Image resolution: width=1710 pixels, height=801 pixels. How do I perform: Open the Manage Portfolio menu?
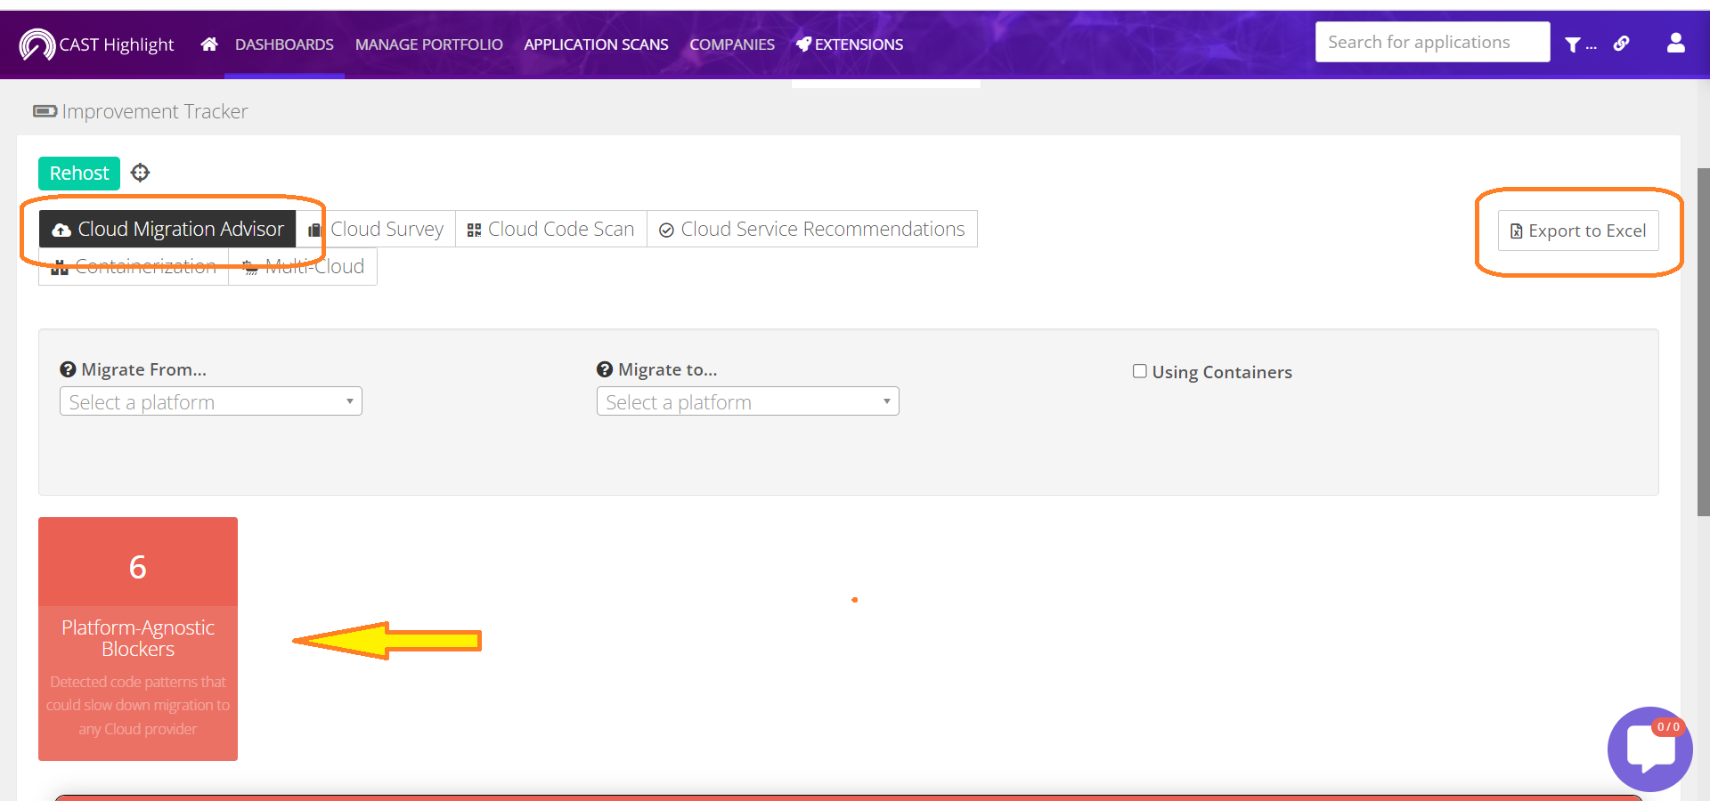click(429, 44)
